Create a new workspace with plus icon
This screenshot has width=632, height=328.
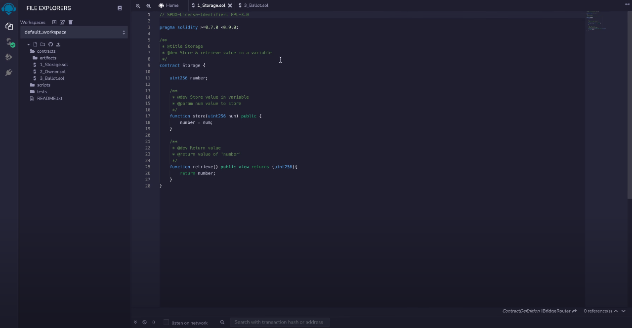(x=54, y=22)
